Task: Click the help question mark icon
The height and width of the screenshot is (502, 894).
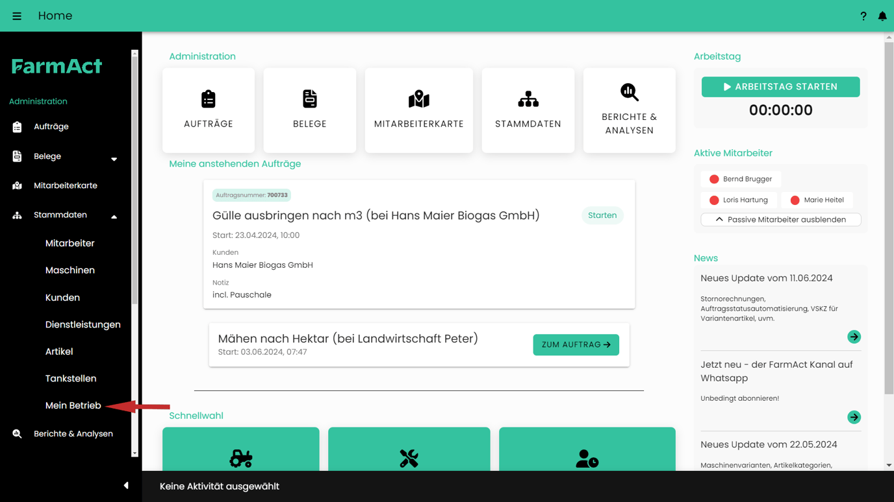Action: [x=863, y=16]
